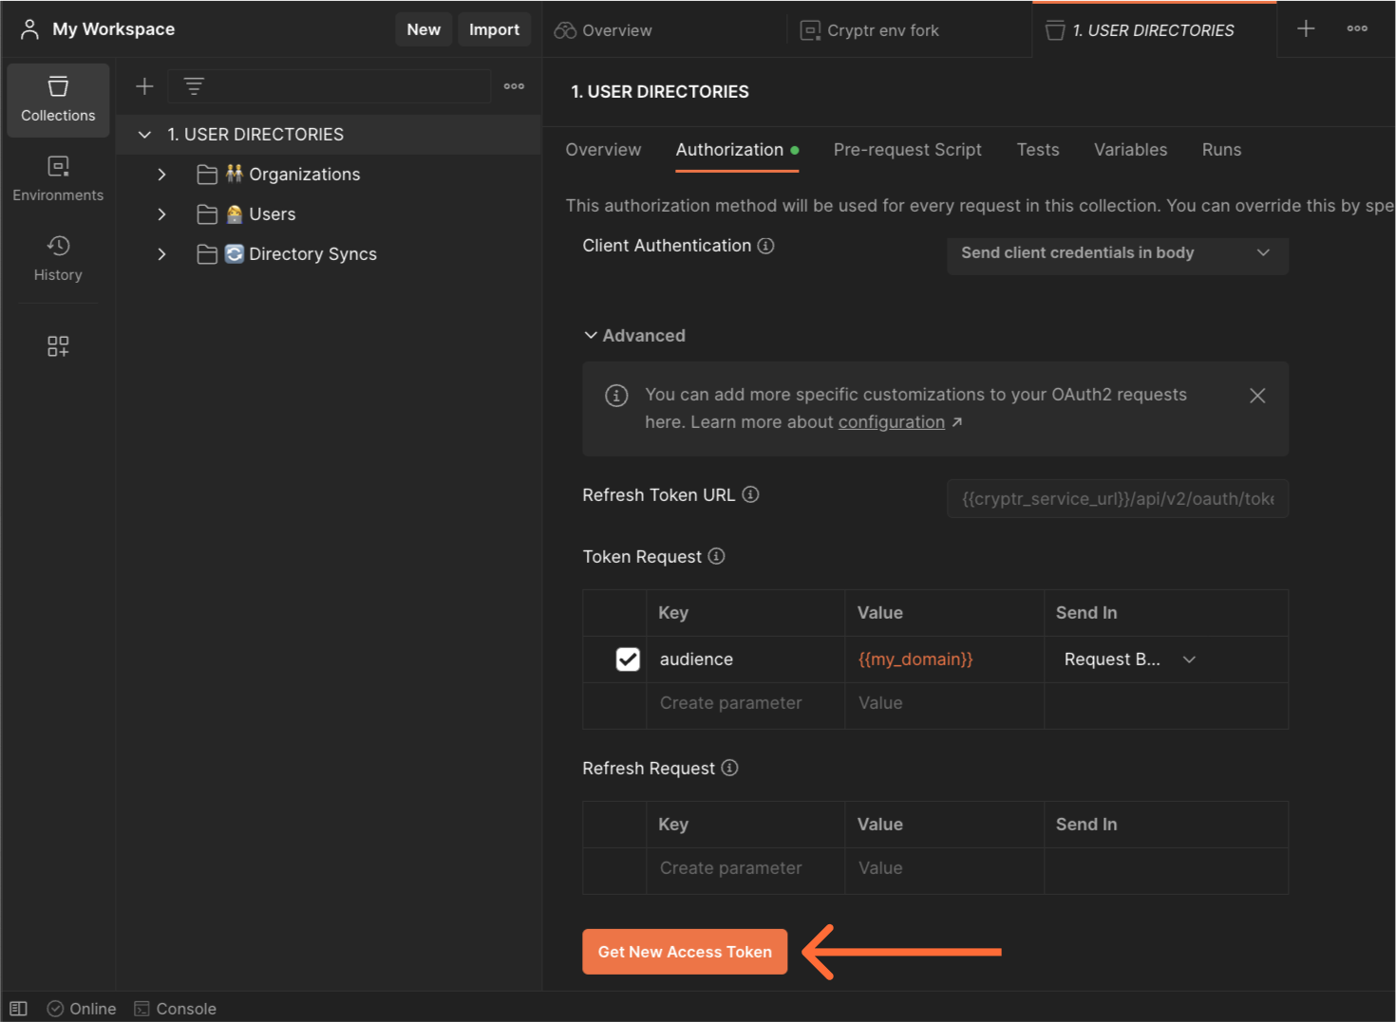Click the Directory Syncs folder icon
Image resolution: width=1396 pixels, height=1022 pixels.
pyautogui.click(x=207, y=254)
